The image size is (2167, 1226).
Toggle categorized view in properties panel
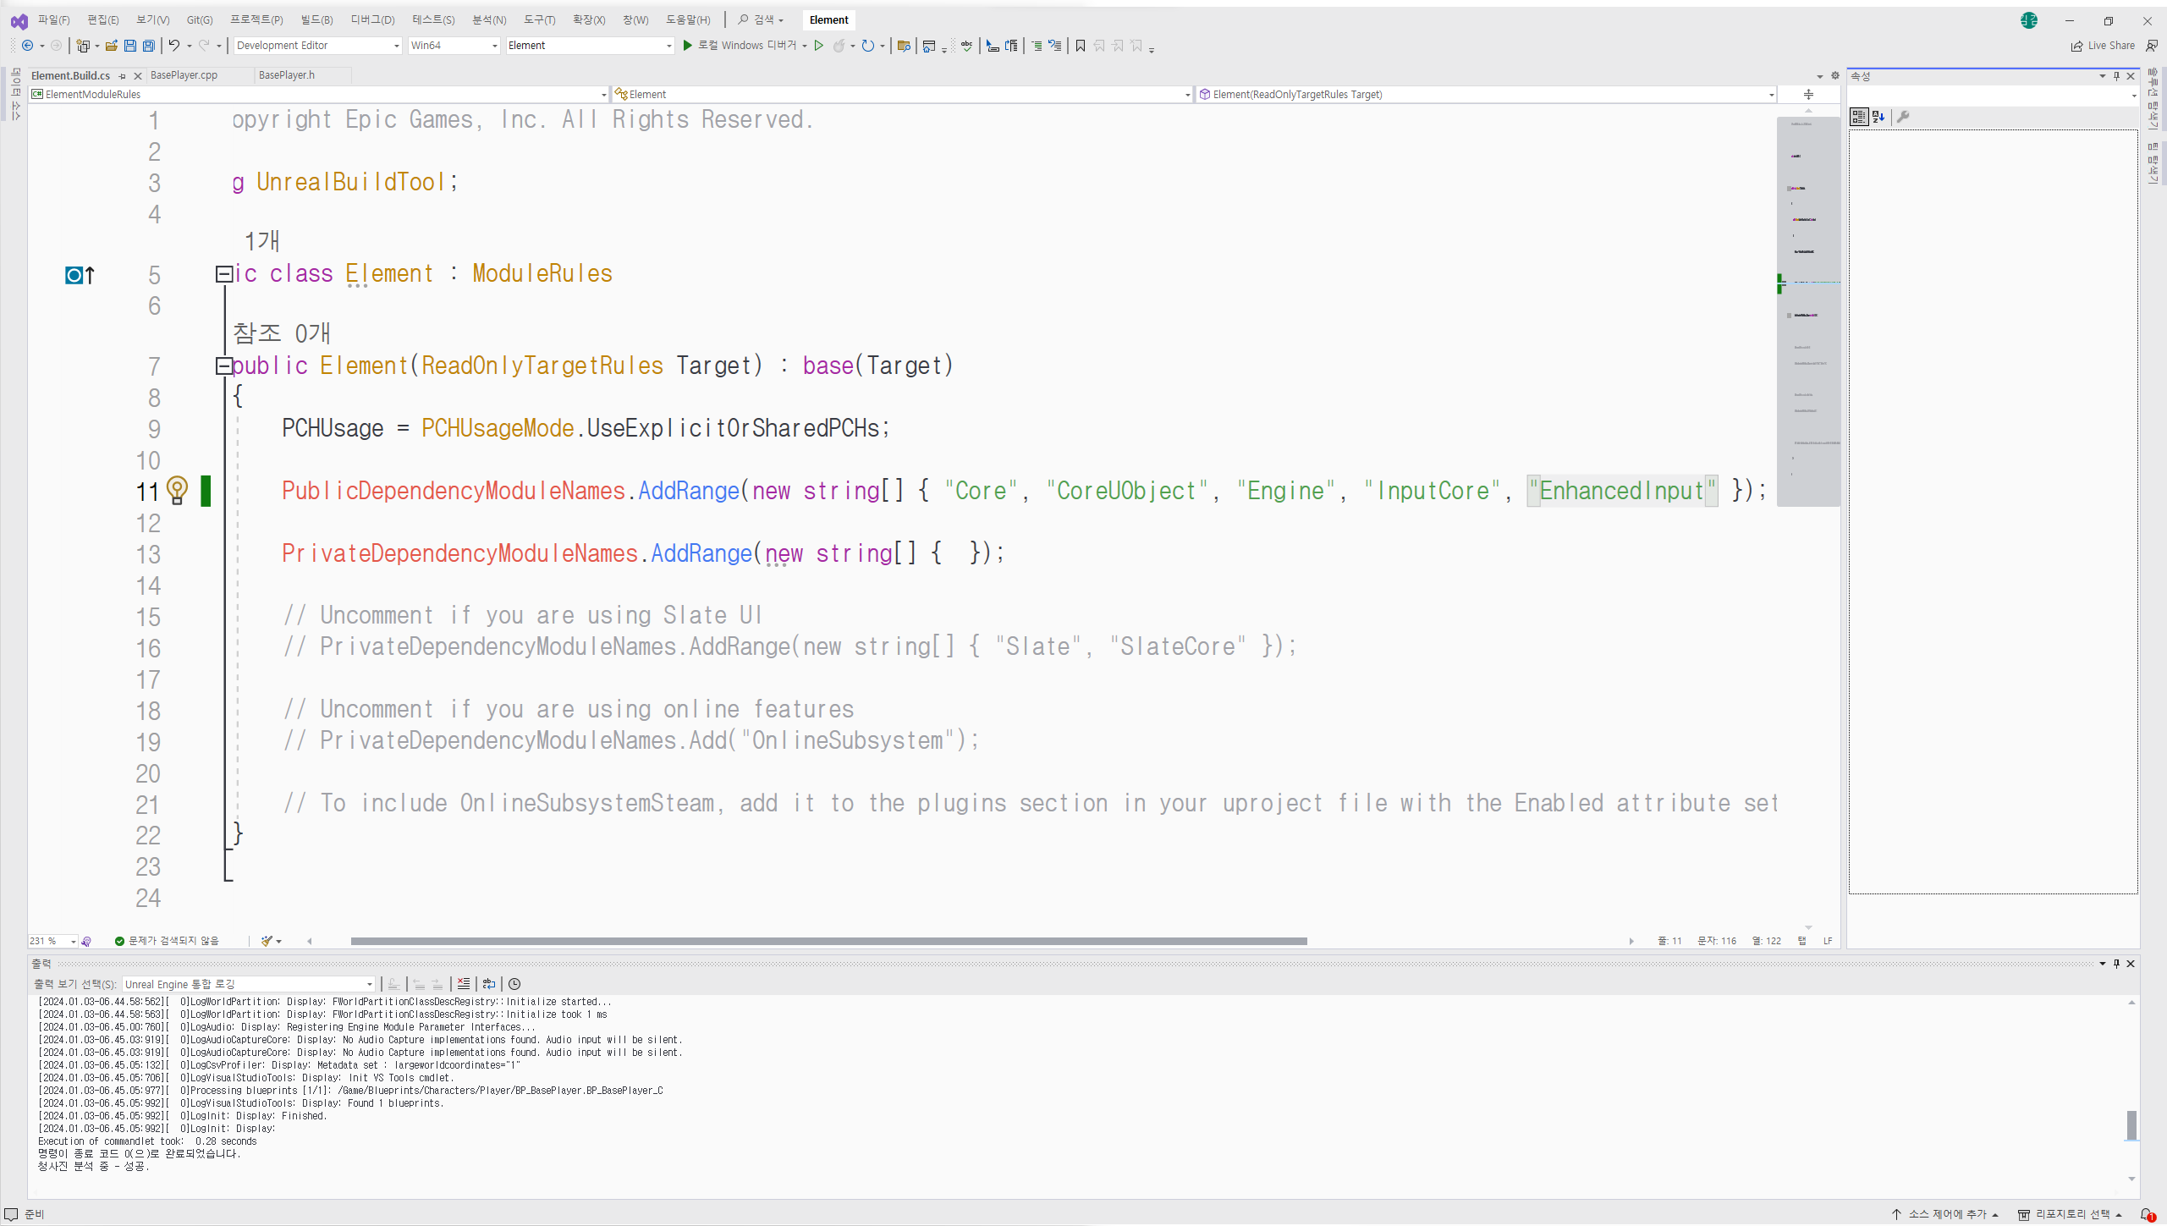[x=1858, y=117]
